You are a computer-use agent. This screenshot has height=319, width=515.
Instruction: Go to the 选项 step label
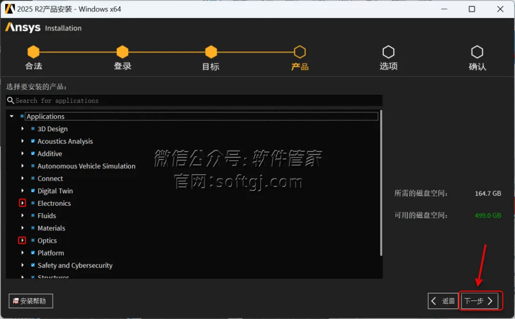(389, 66)
